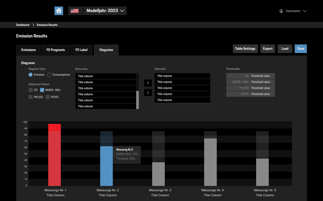This screenshot has height=201, width=323.
Task: Click the right arrow to move a data row
Action: click(148, 83)
